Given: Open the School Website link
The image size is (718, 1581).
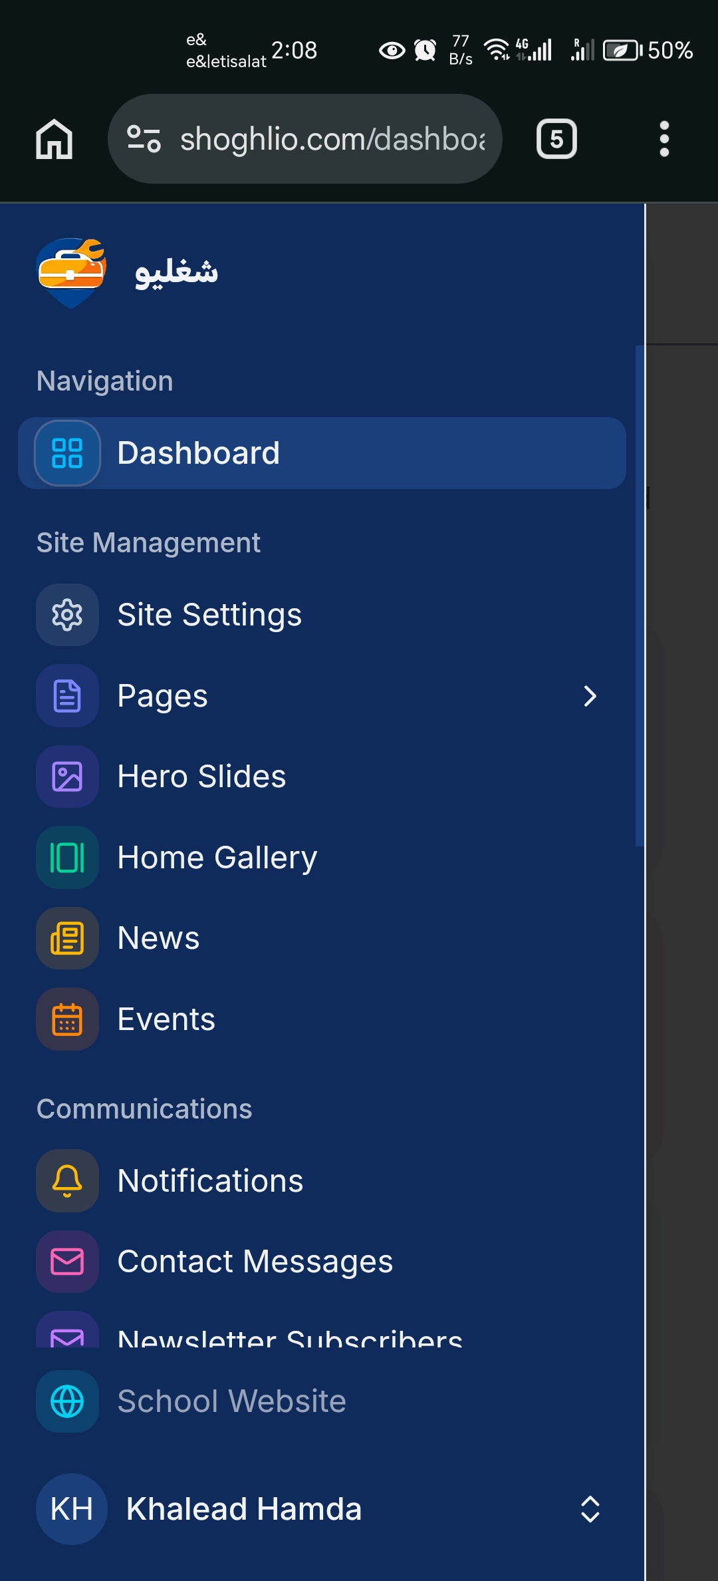Looking at the screenshot, I should pos(231,1401).
